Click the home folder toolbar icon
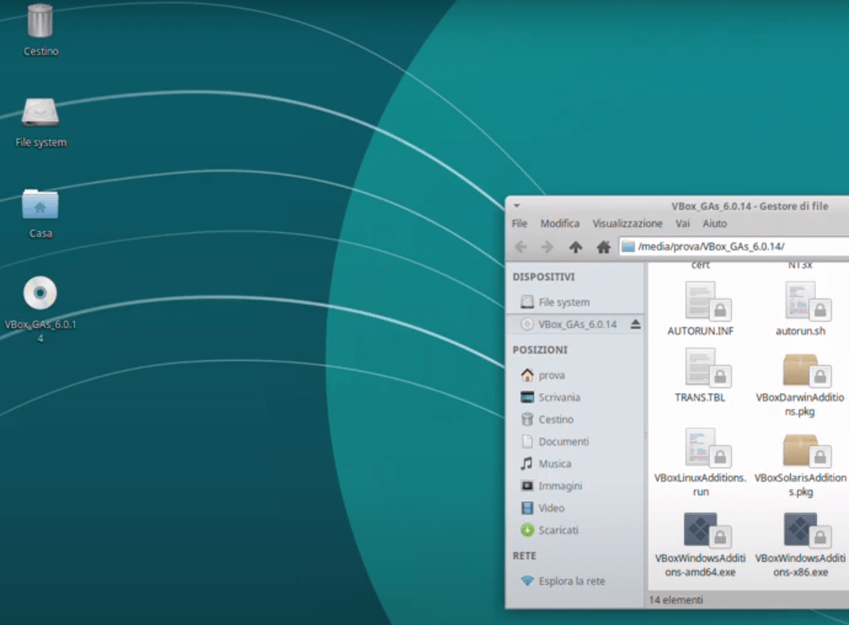This screenshot has width=849, height=625. (604, 247)
